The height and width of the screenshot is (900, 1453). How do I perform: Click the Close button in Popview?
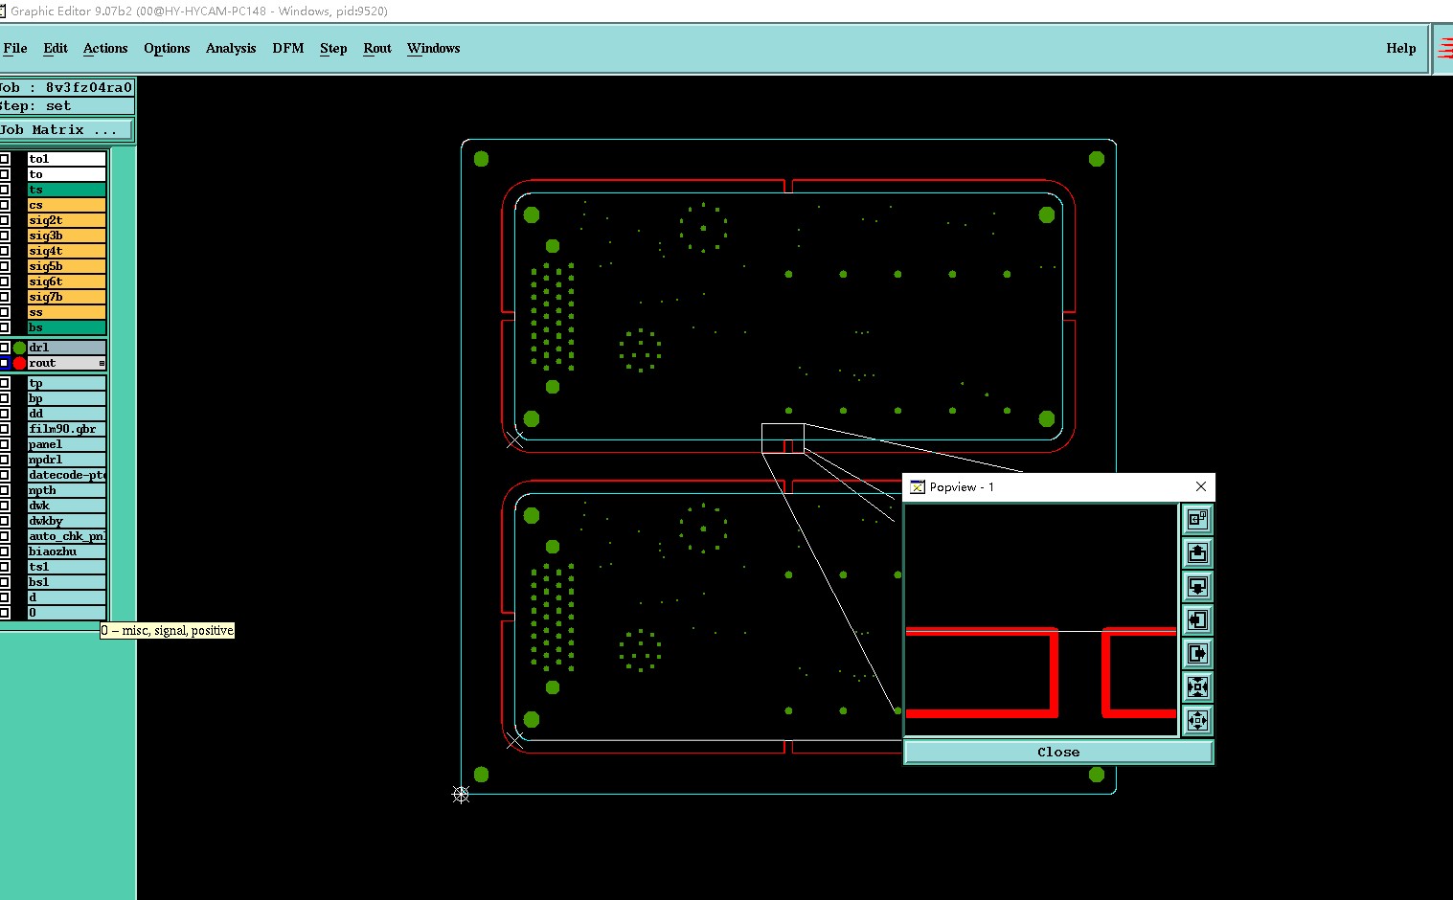1058,752
